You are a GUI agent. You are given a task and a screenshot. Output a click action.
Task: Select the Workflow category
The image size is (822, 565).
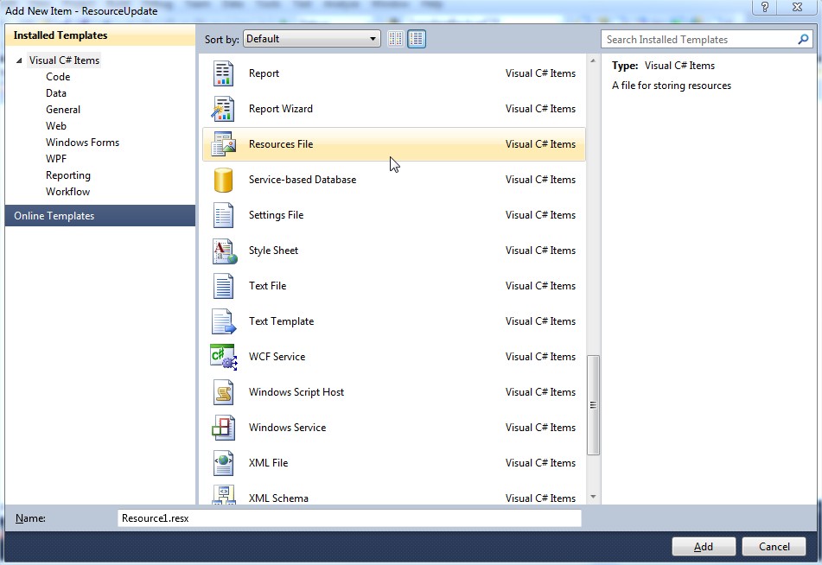coord(67,192)
